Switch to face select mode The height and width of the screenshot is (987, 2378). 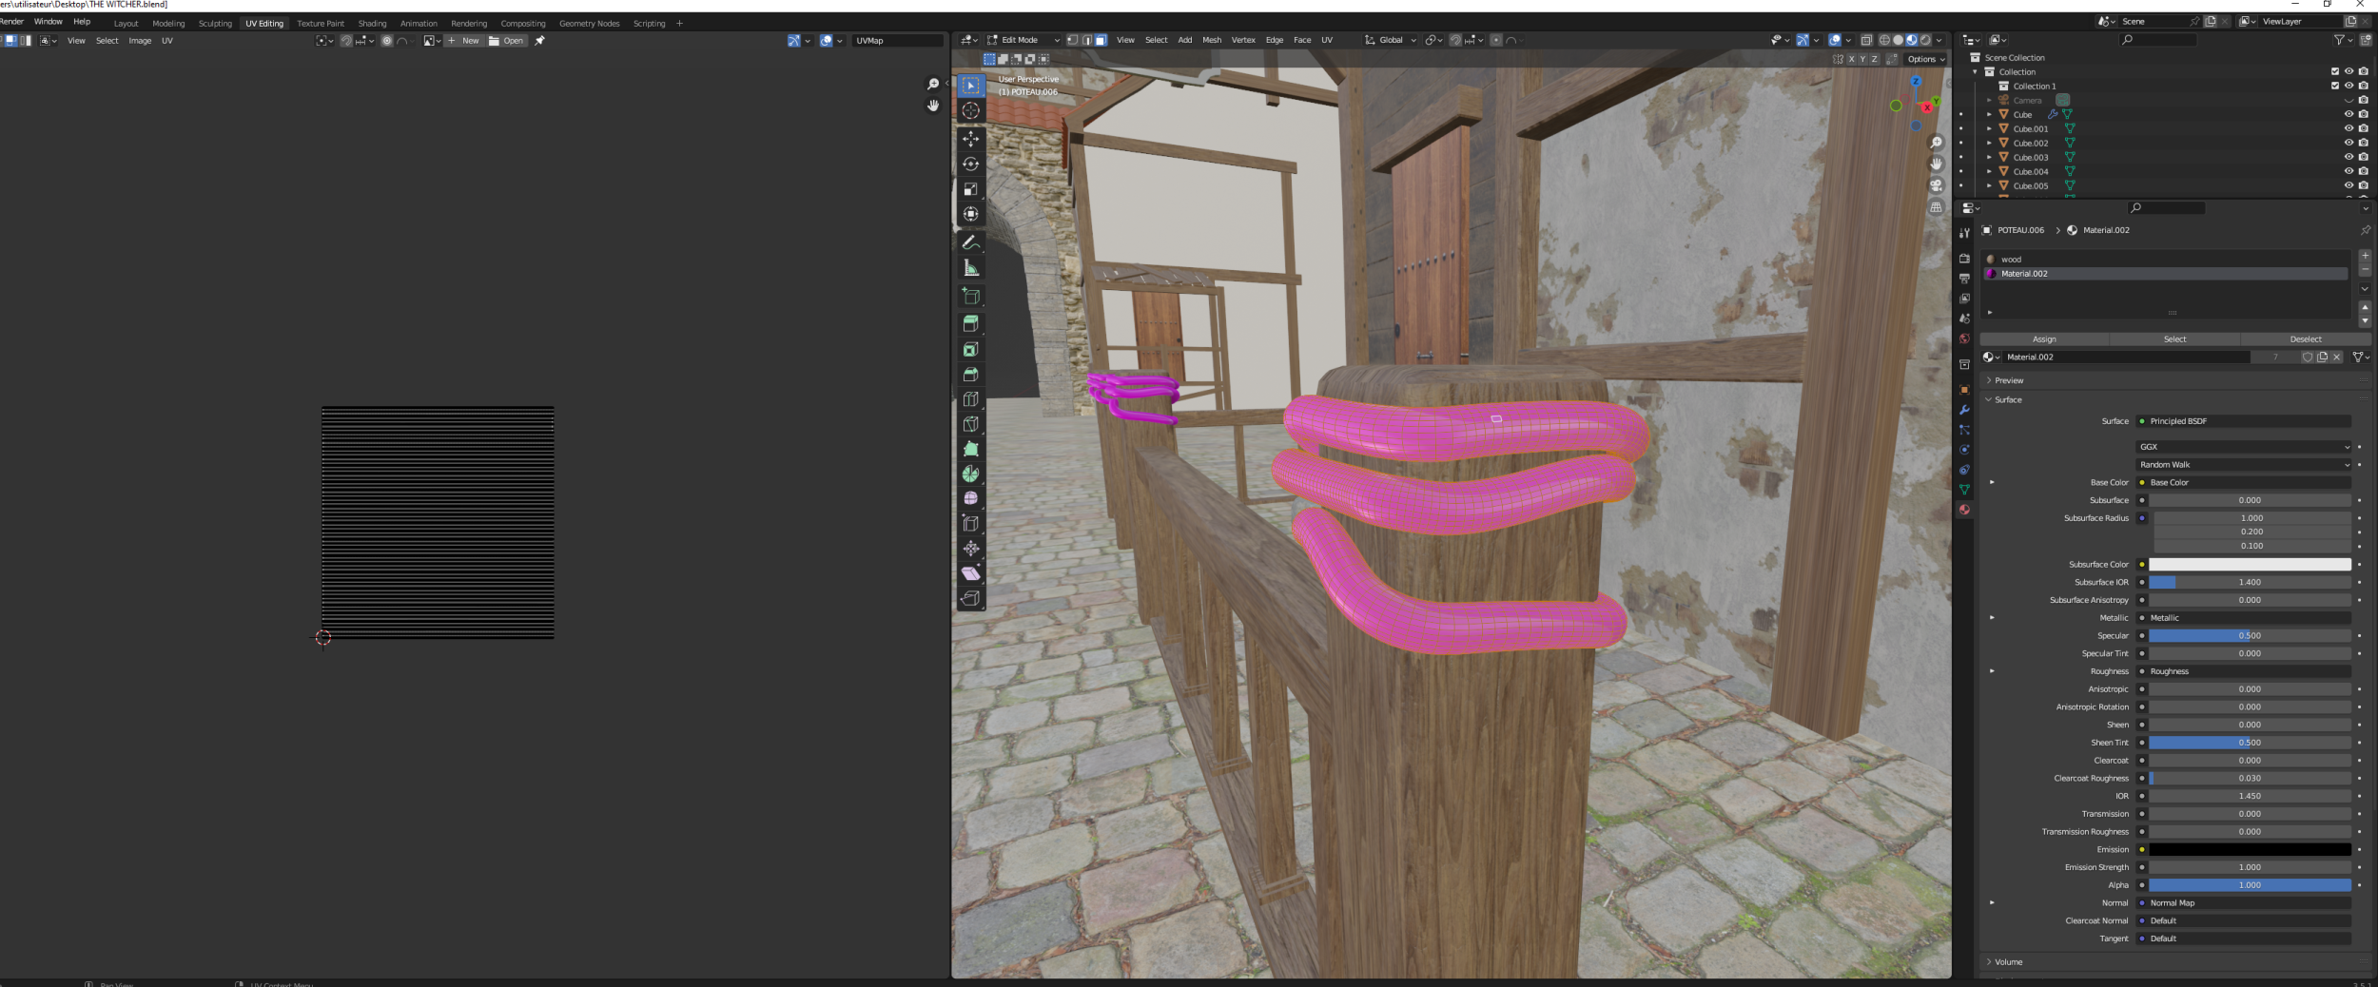pos(1101,40)
